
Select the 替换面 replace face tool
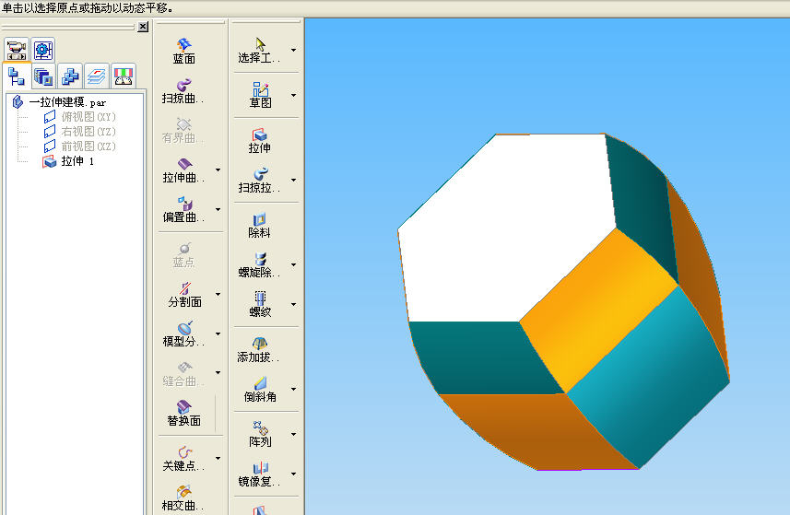pos(183,414)
